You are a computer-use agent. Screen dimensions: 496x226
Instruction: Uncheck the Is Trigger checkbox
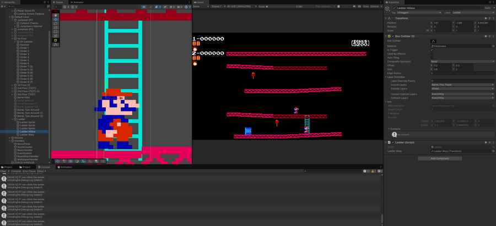432,50
